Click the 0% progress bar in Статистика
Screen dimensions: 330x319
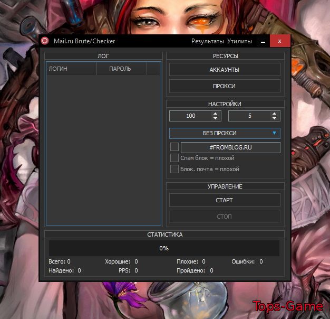click(x=164, y=248)
